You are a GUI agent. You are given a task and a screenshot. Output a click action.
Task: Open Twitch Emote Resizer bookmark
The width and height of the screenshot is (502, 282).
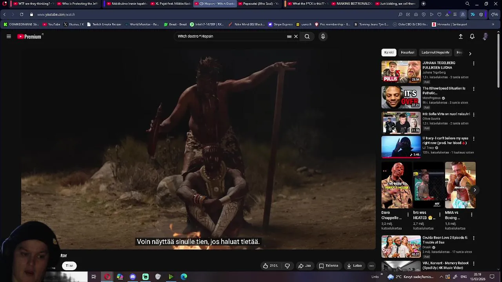click(x=104, y=24)
